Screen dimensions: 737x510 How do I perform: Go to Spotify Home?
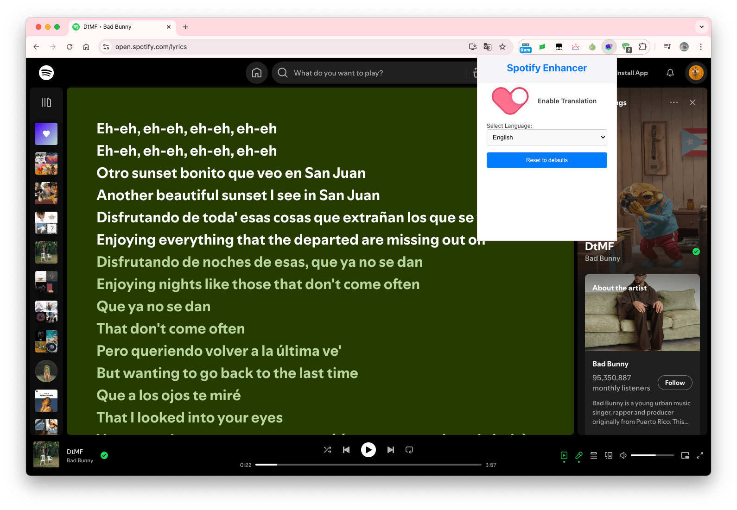click(257, 73)
